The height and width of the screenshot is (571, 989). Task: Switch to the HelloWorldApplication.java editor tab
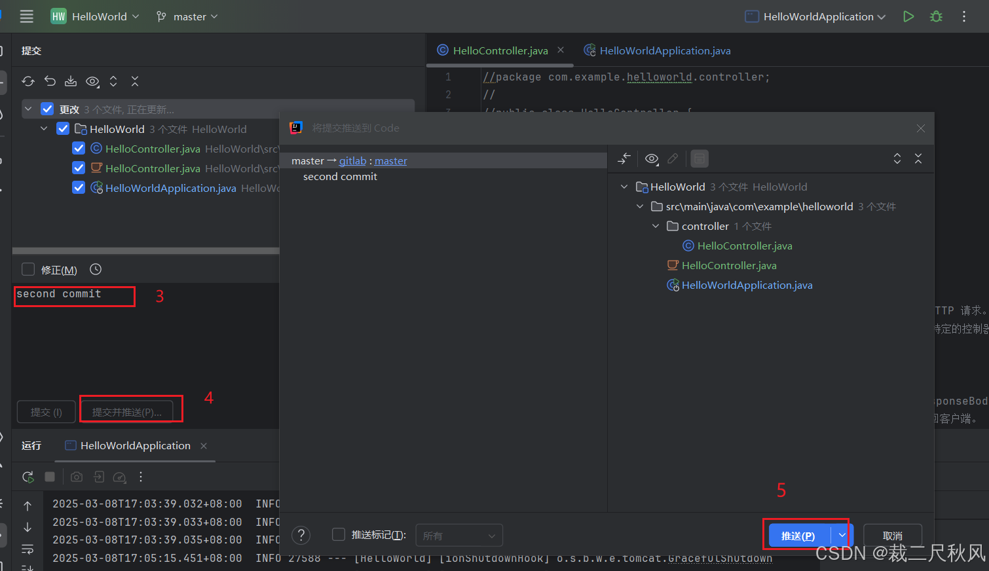[663, 50]
